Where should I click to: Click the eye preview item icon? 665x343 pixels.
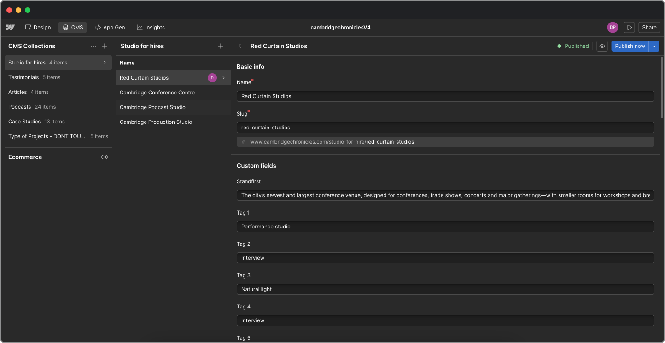602,46
